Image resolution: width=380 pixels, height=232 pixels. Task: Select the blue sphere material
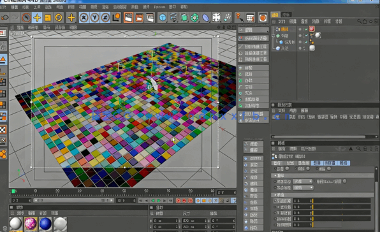(x=45, y=224)
